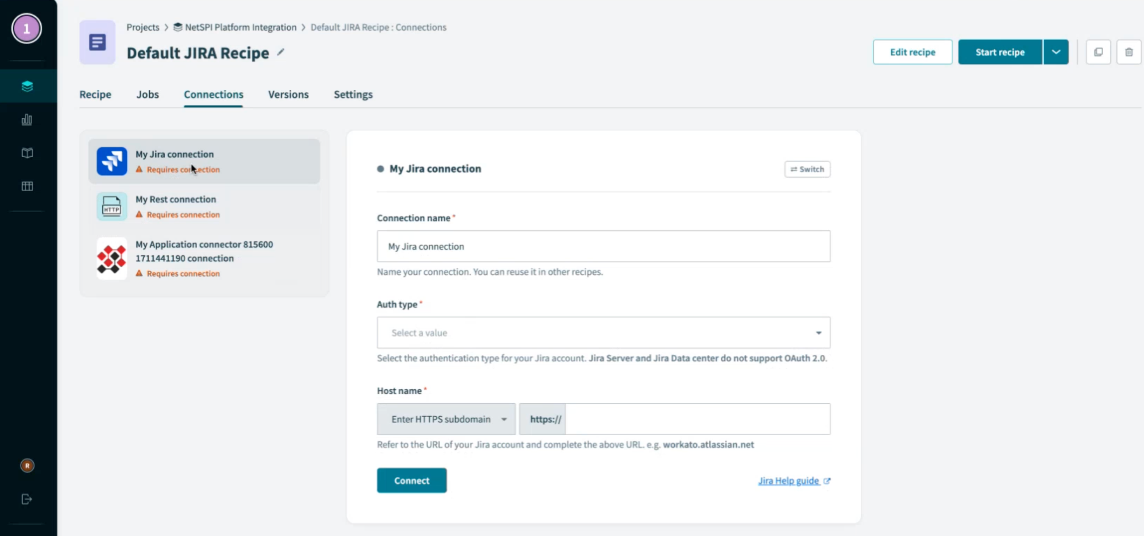
Task: Click the gray status dot by My Jira connection
Action: point(381,168)
